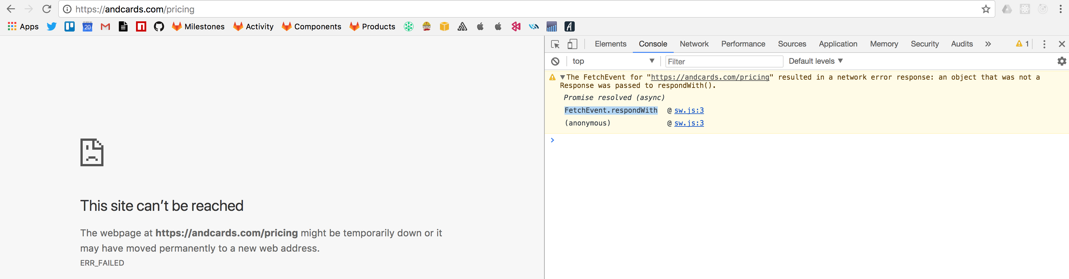
Task: Click the browser forward arrow
Action: [29, 9]
